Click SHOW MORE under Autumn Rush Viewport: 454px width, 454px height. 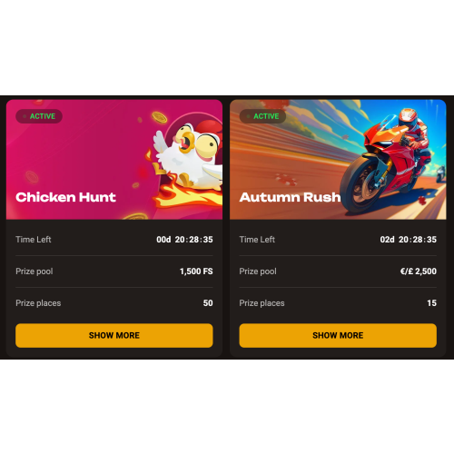338,335
